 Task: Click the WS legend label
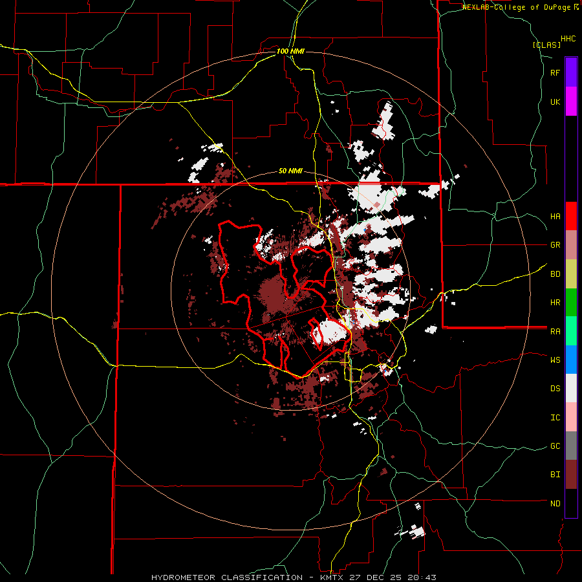point(555,360)
